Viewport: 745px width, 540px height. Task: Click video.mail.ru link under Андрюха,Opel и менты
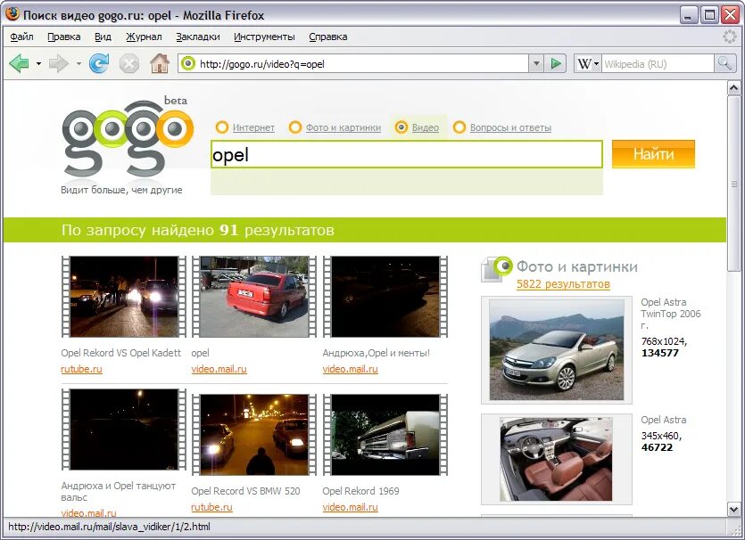point(350,369)
